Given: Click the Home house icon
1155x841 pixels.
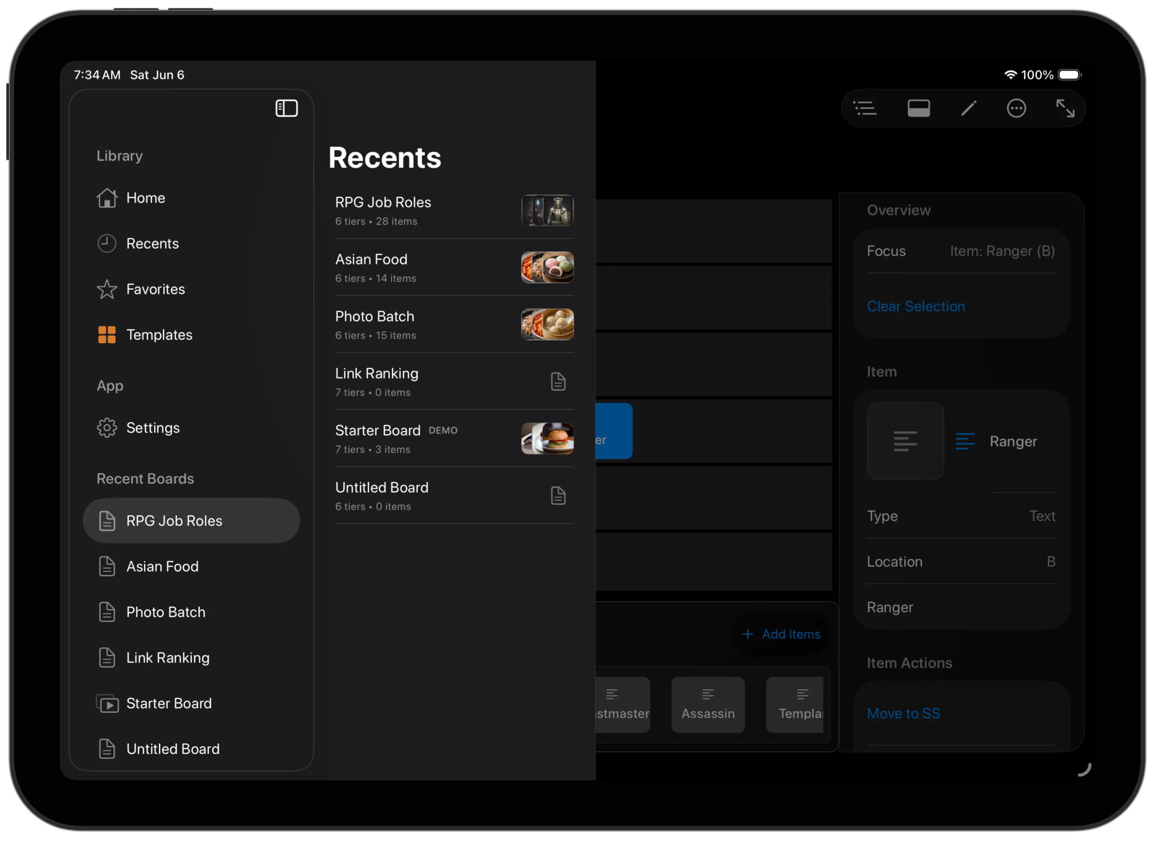Looking at the screenshot, I should coord(107,198).
